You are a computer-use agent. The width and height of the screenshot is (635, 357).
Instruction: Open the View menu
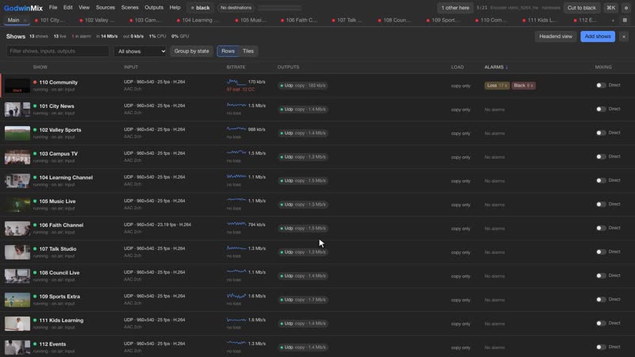tap(84, 8)
